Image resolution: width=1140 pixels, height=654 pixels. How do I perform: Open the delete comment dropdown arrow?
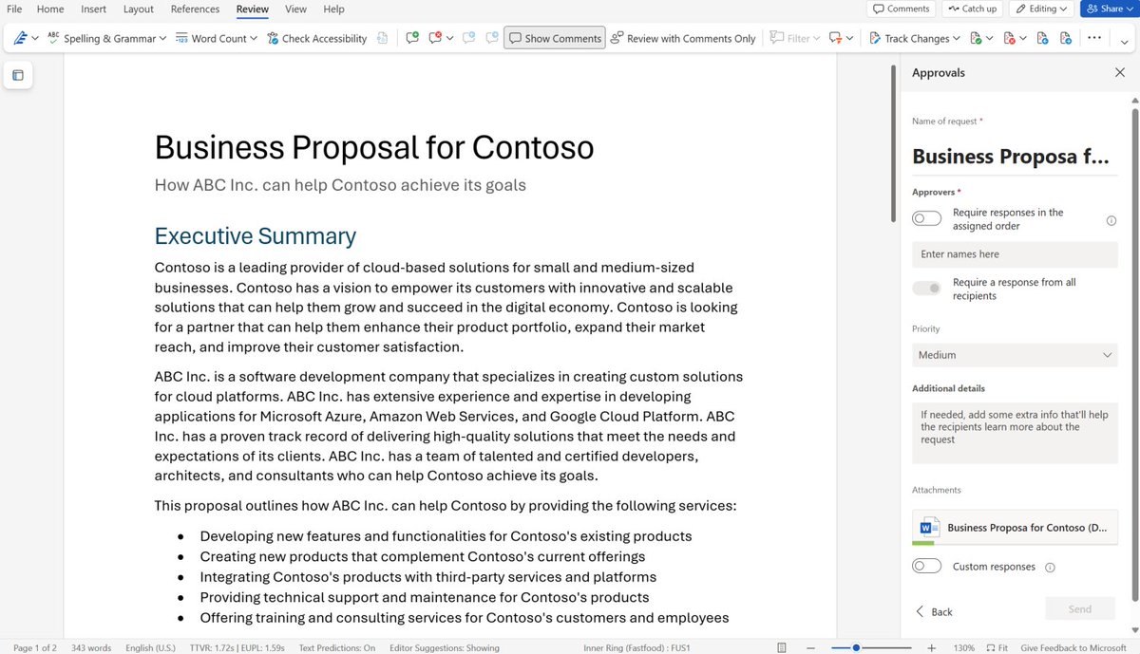[448, 38]
